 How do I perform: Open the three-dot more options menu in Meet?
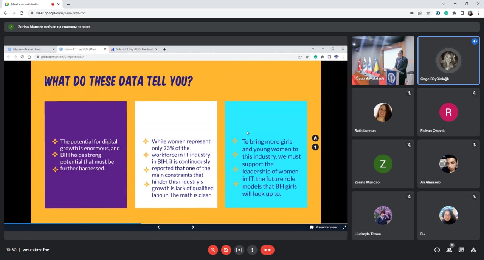click(x=252, y=250)
